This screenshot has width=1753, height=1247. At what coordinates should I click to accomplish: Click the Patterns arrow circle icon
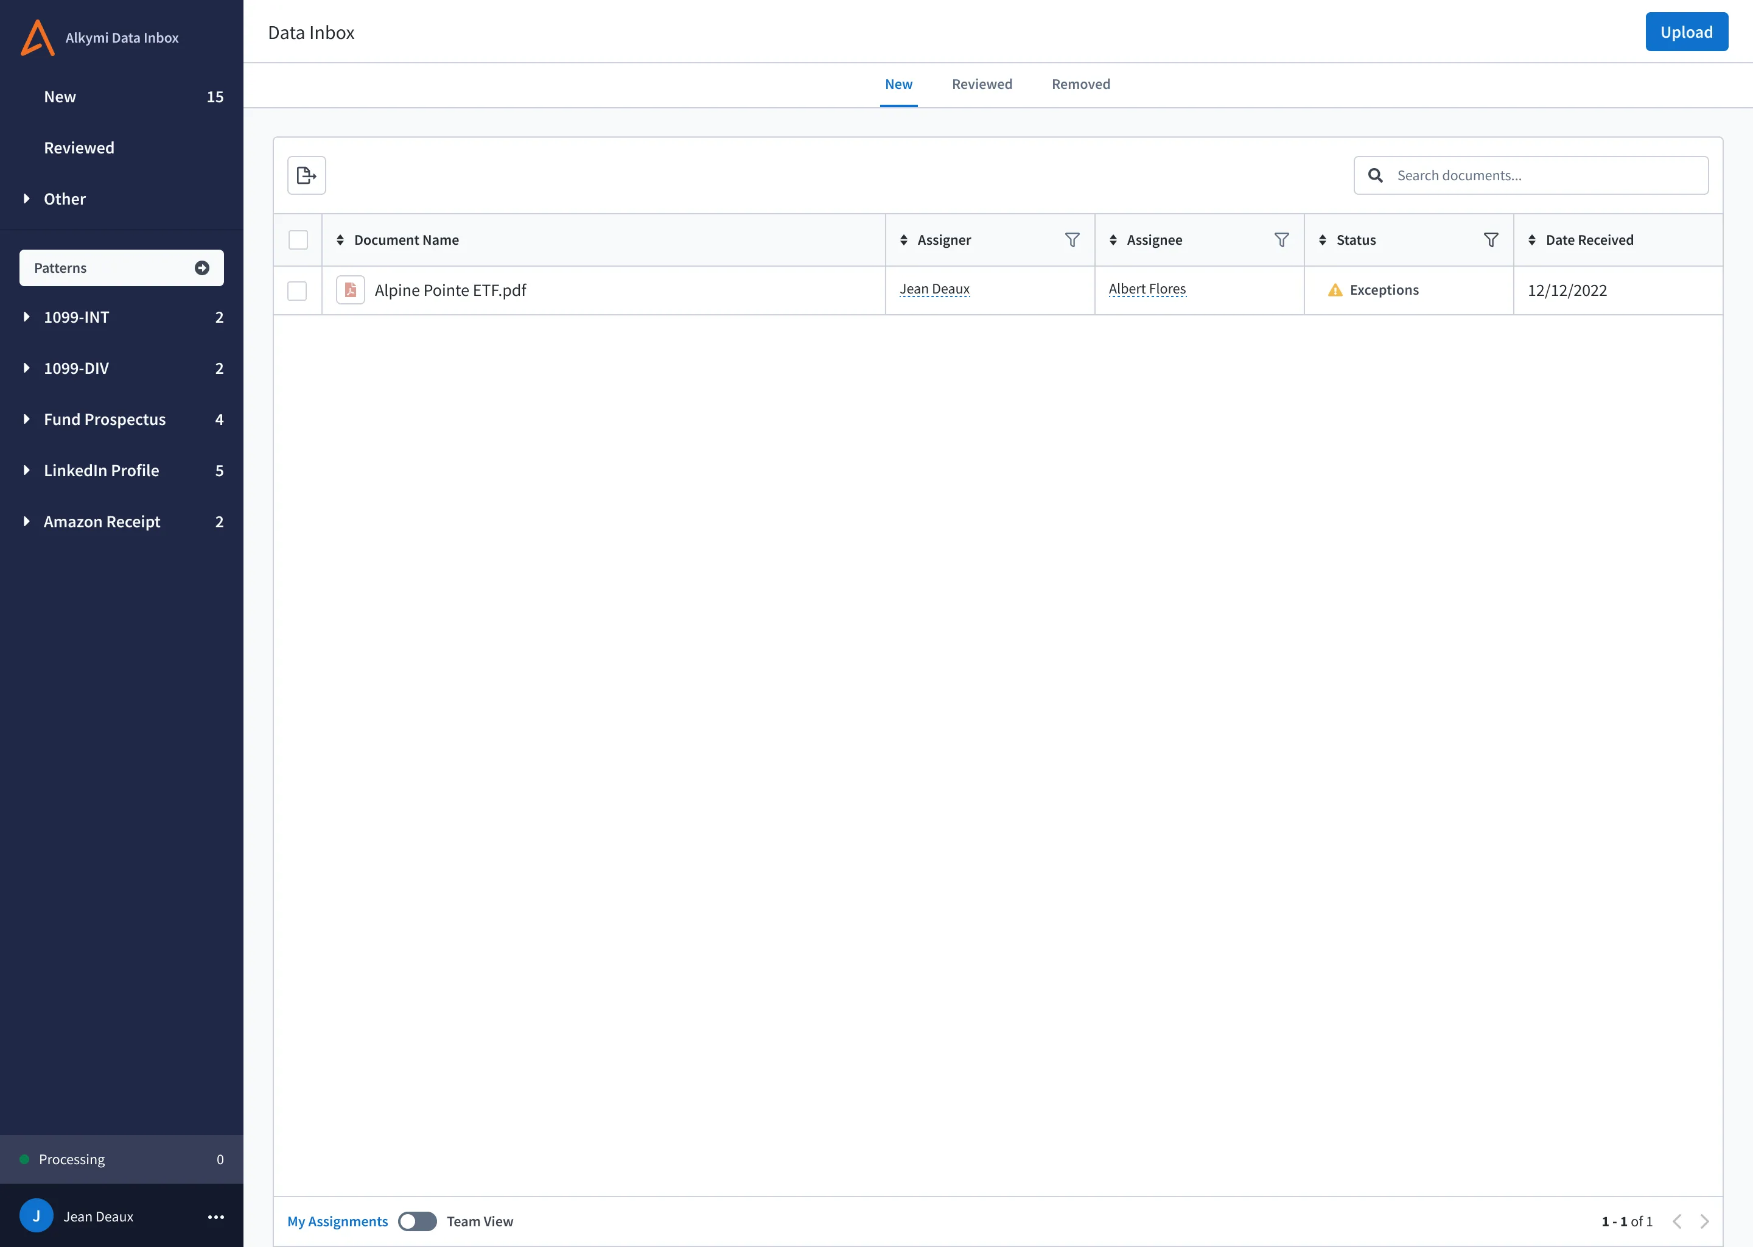coord(202,268)
